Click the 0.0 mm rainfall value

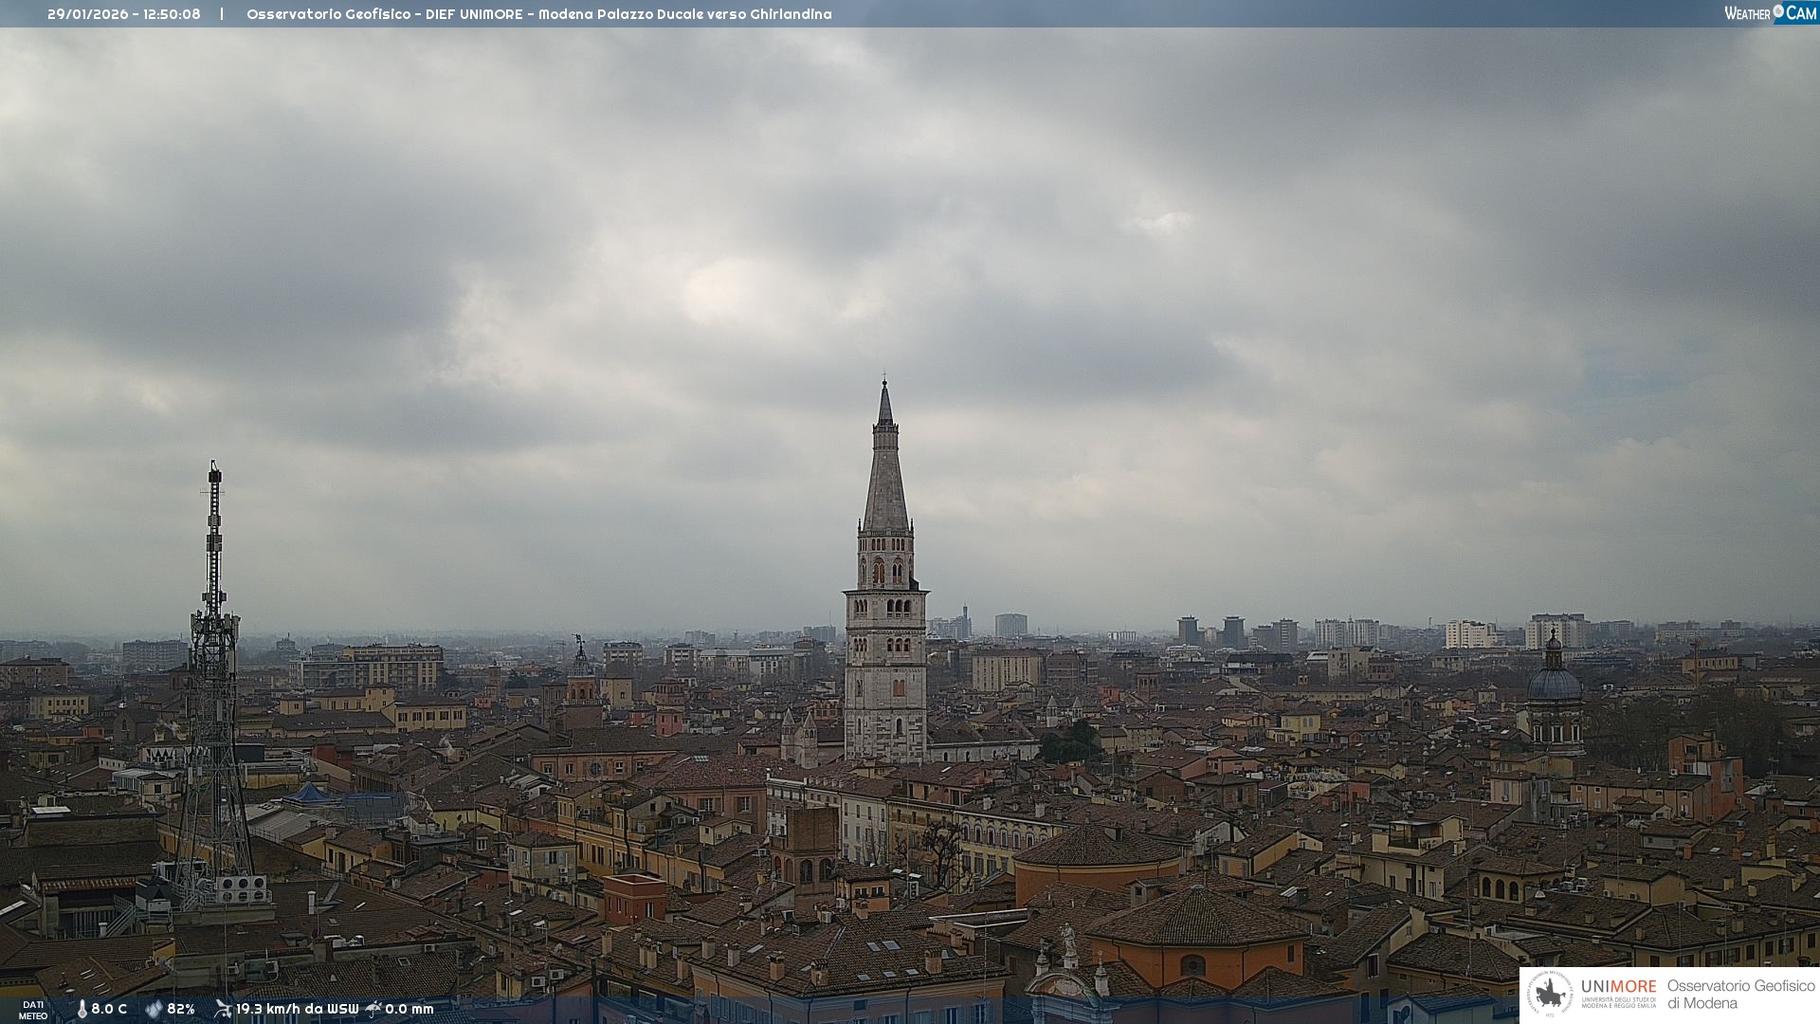pos(409,1010)
